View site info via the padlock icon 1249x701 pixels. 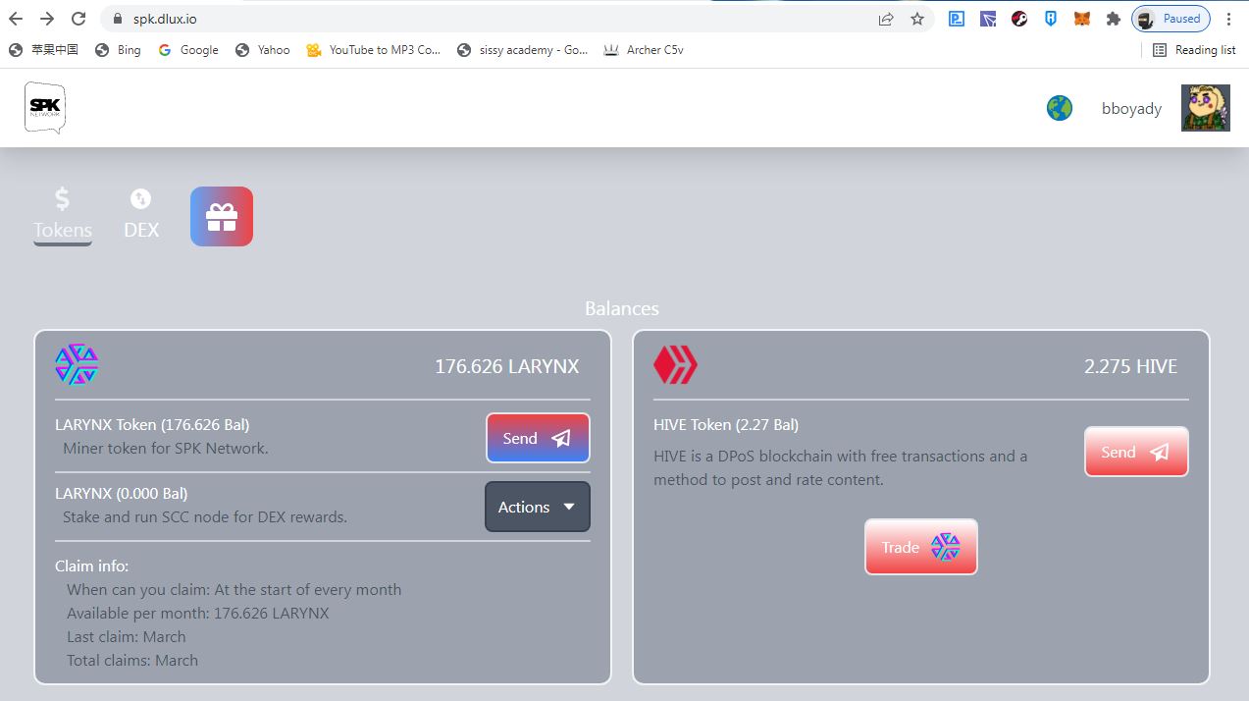tap(117, 19)
